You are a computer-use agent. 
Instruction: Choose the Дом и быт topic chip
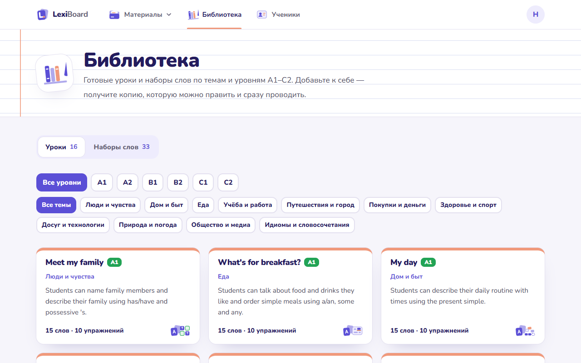(x=167, y=205)
